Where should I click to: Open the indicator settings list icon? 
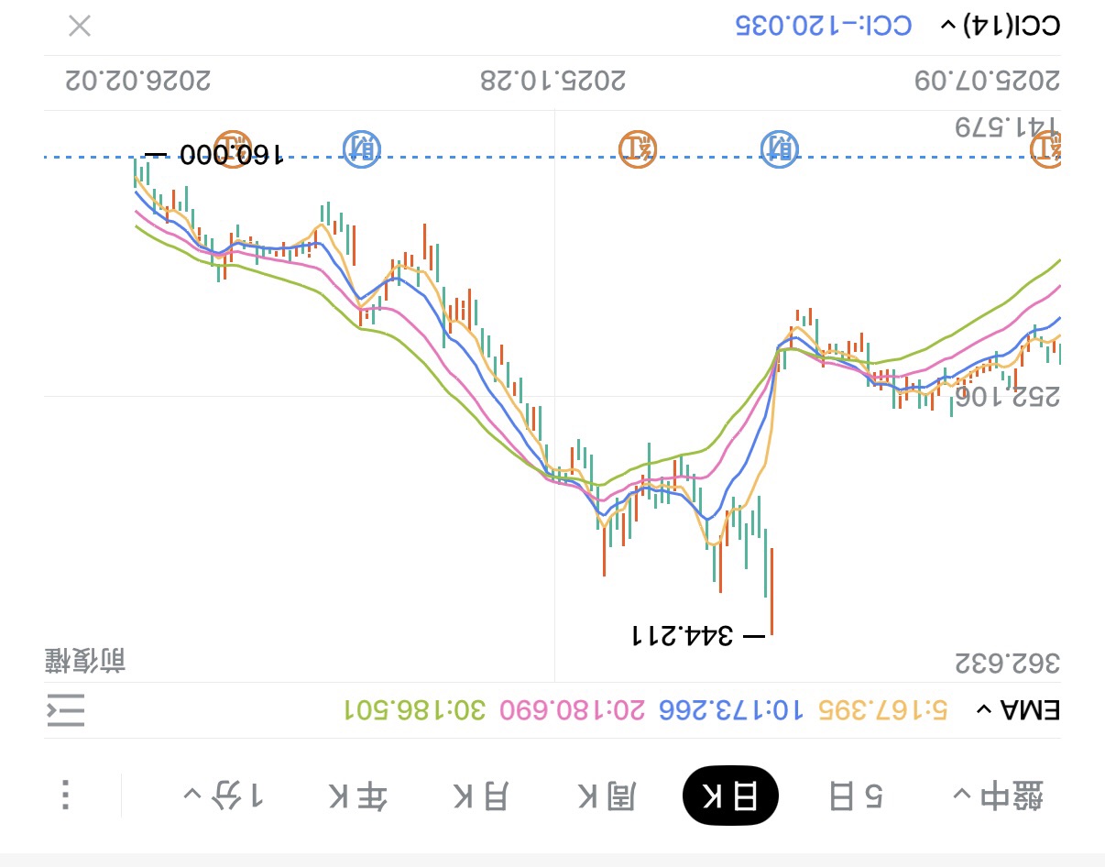tap(66, 710)
